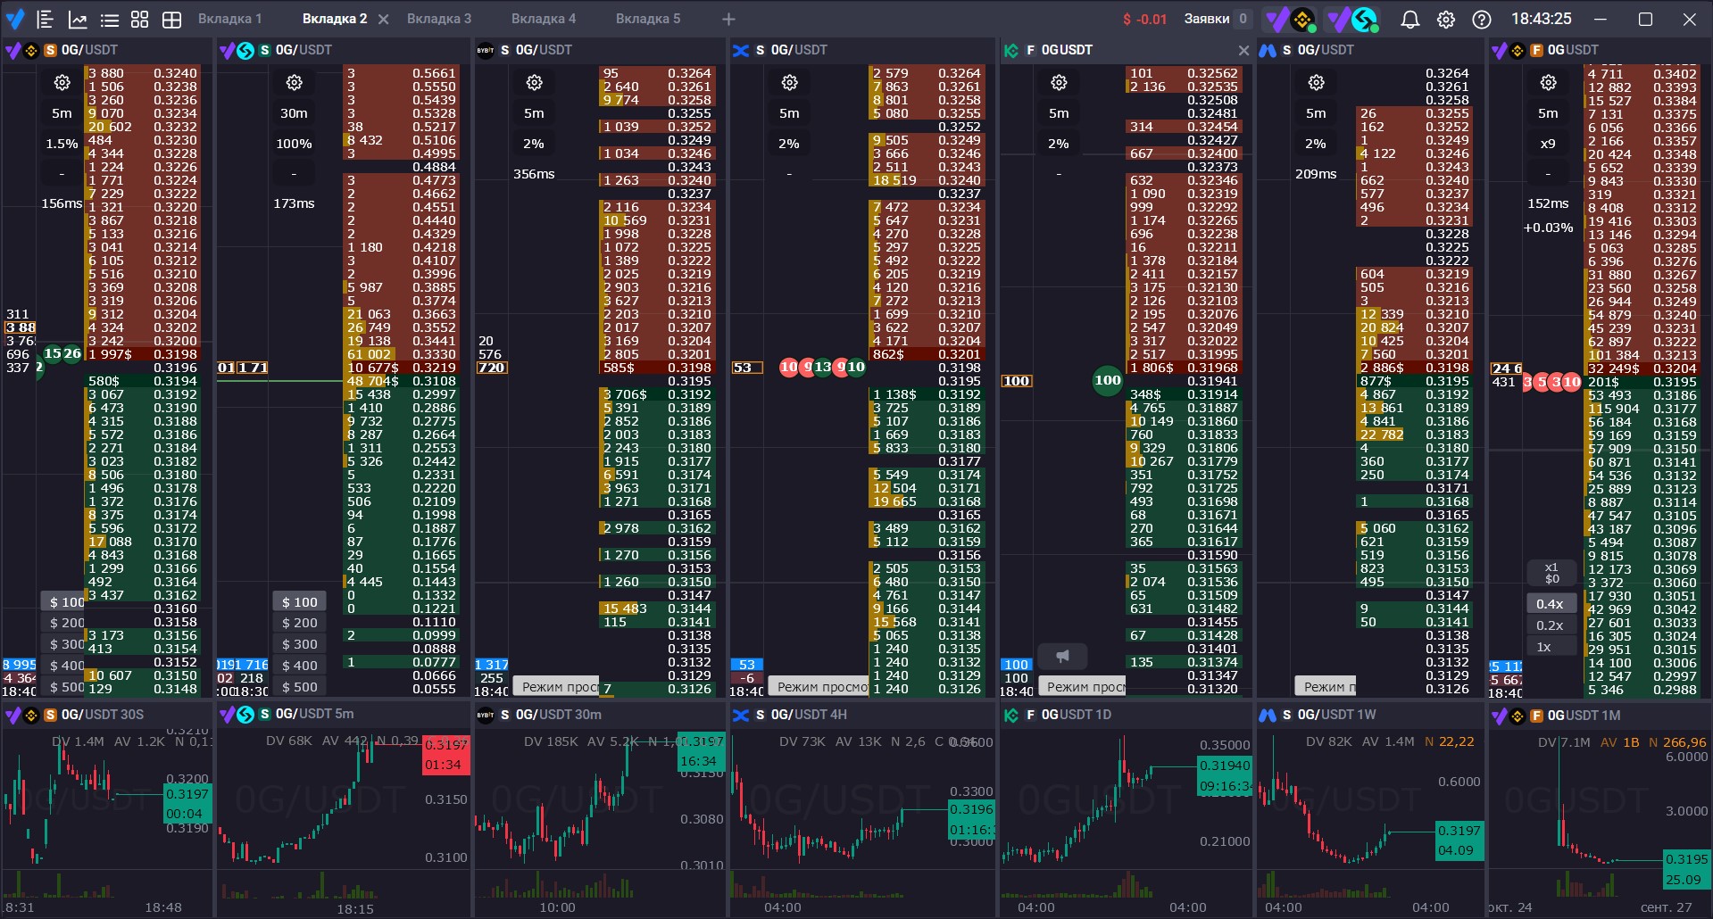Click the Binance connection status icon in top bar
The width and height of the screenshot is (1713, 919).
[x=1292, y=19]
